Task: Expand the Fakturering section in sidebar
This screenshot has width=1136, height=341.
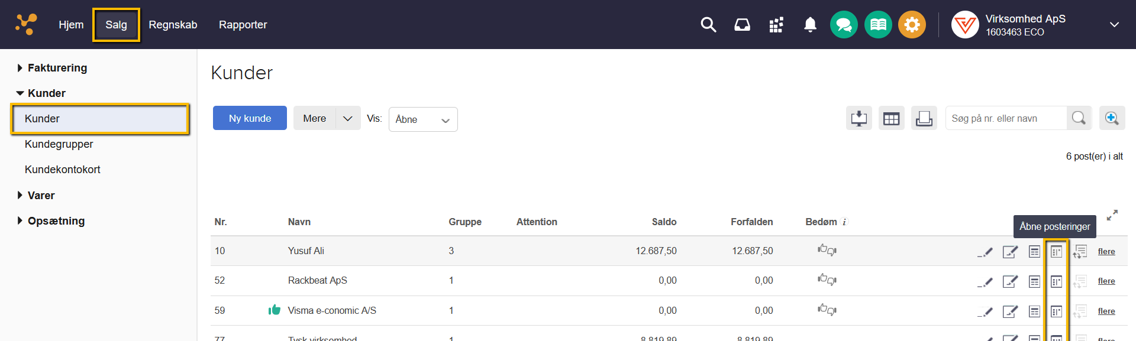Action: [57, 68]
